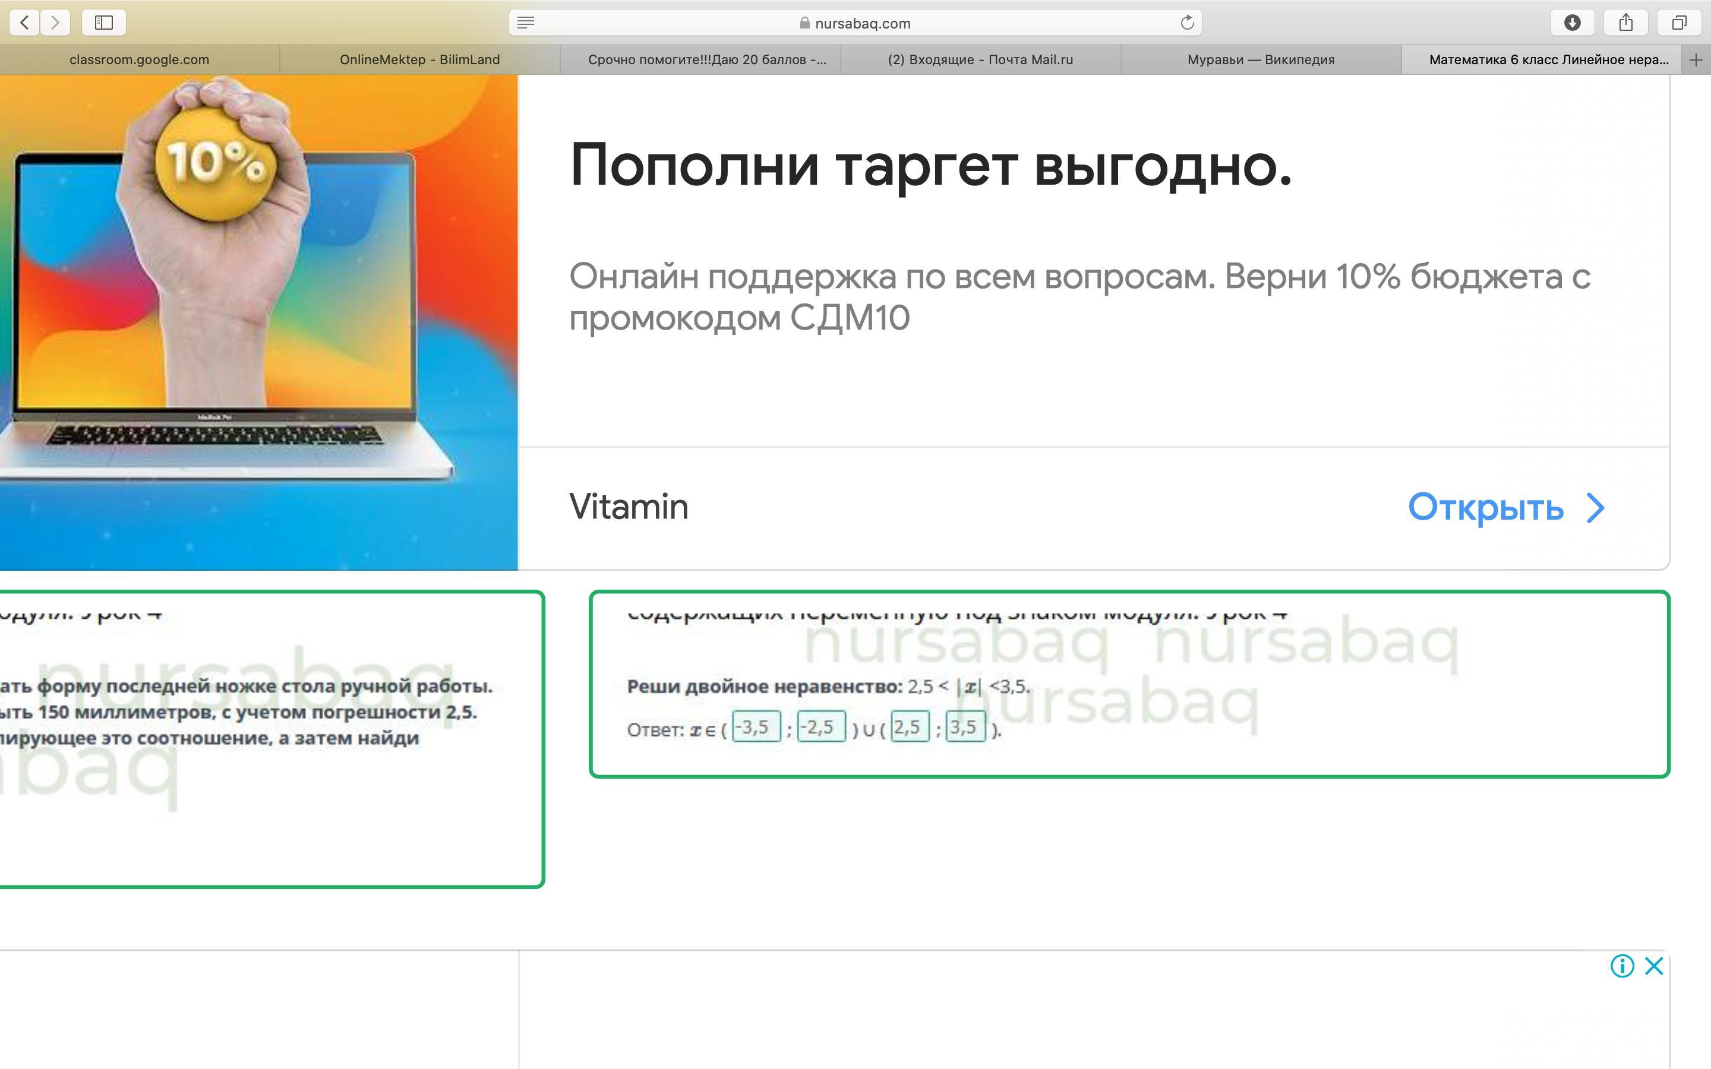Image resolution: width=1711 pixels, height=1069 pixels.
Task: Open the Муравьи — Википедия tab
Action: click(1261, 60)
